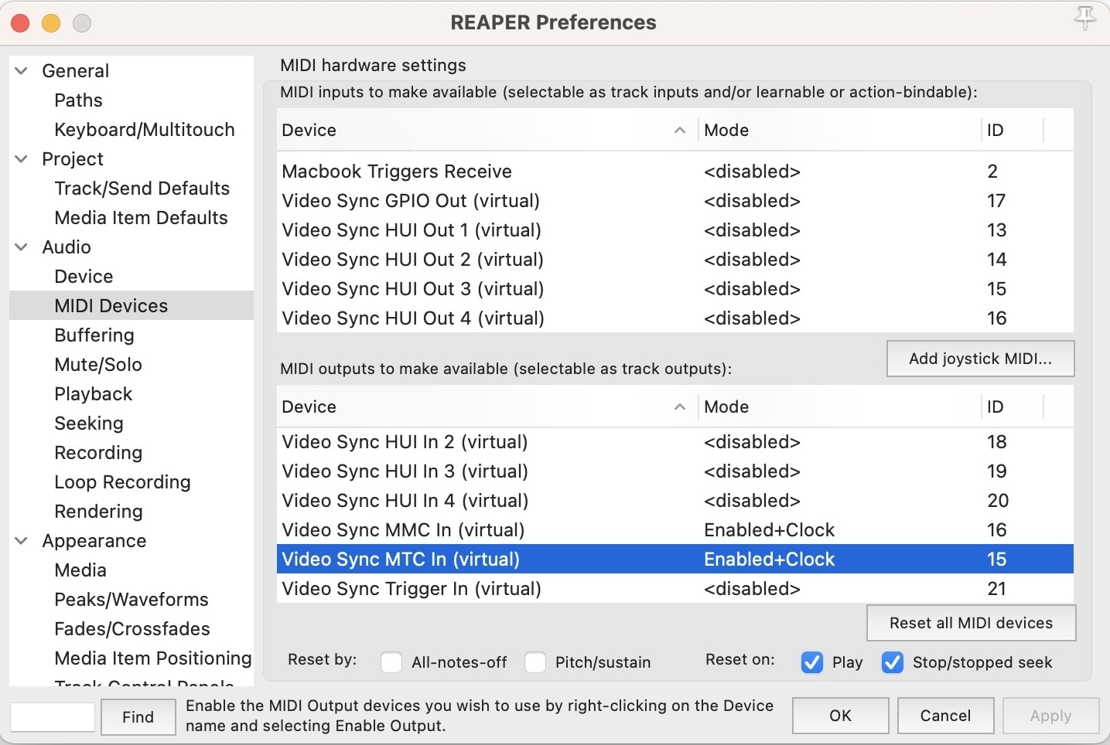Open Project preferences page

pyautogui.click(x=73, y=159)
